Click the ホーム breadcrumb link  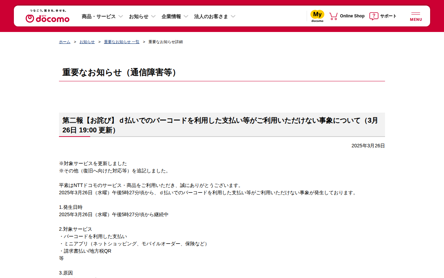(65, 42)
